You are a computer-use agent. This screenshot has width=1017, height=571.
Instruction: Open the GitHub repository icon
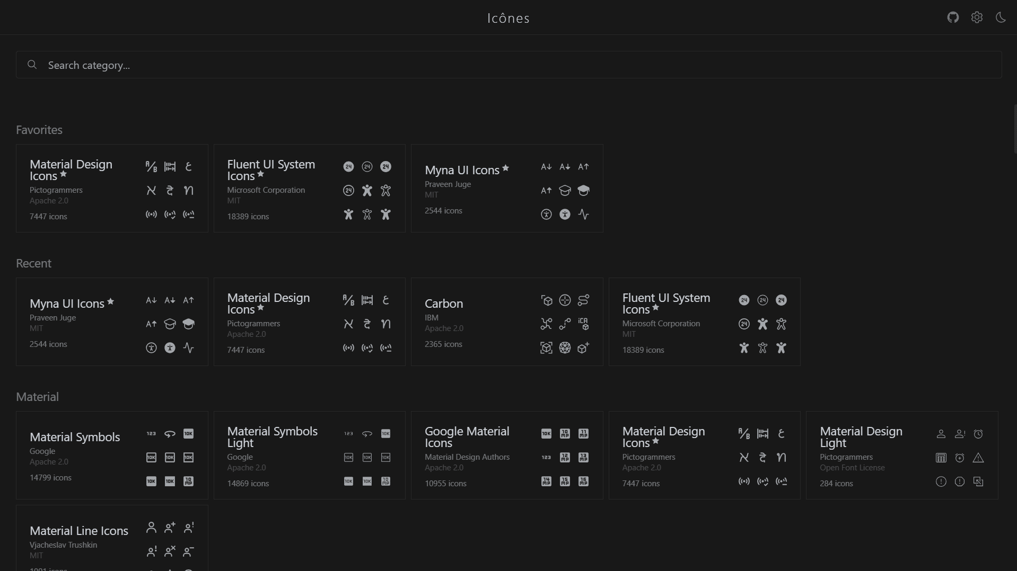[953, 17]
